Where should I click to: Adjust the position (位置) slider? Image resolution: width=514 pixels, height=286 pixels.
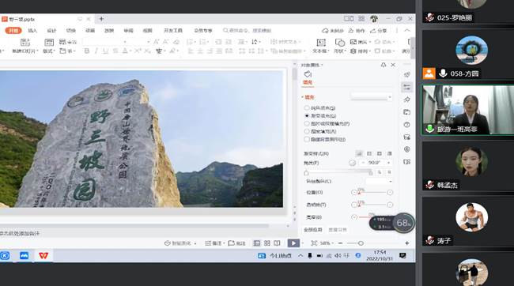click(x=372, y=192)
